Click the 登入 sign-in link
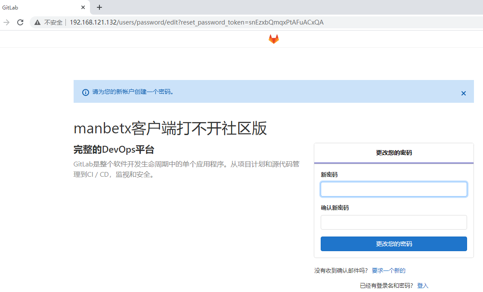483x292 pixels. pyautogui.click(x=423, y=286)
